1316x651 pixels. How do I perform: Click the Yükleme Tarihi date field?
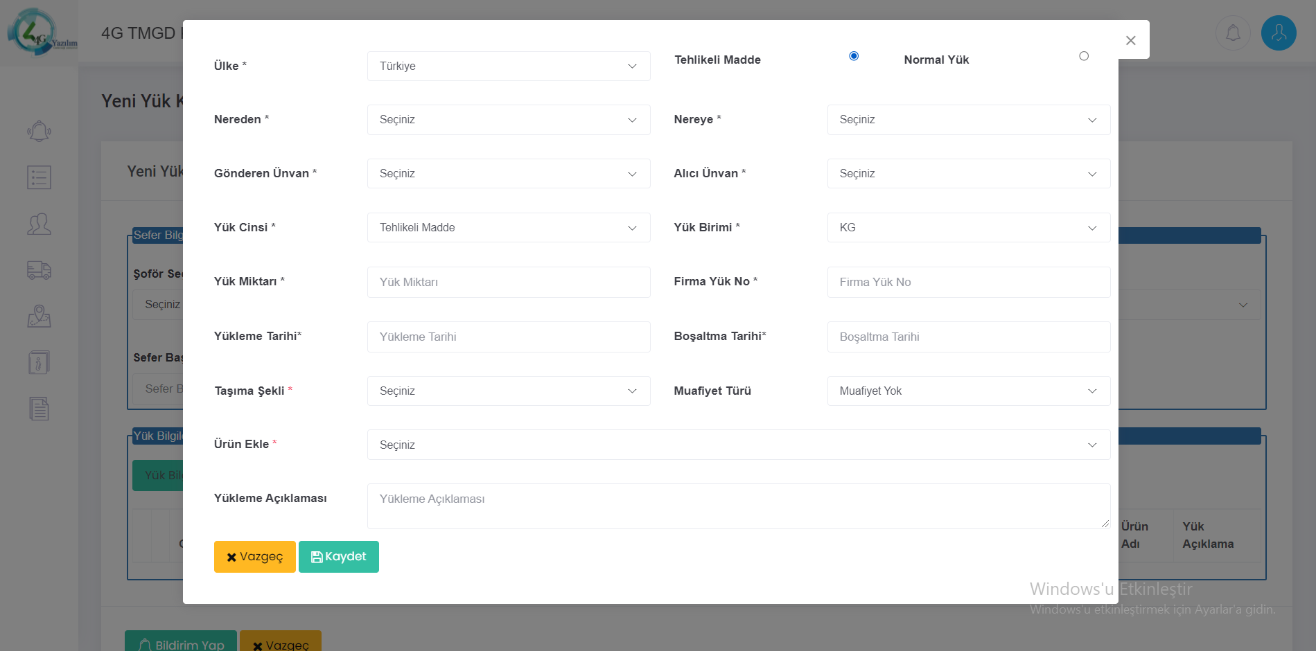tap(509, 337)
